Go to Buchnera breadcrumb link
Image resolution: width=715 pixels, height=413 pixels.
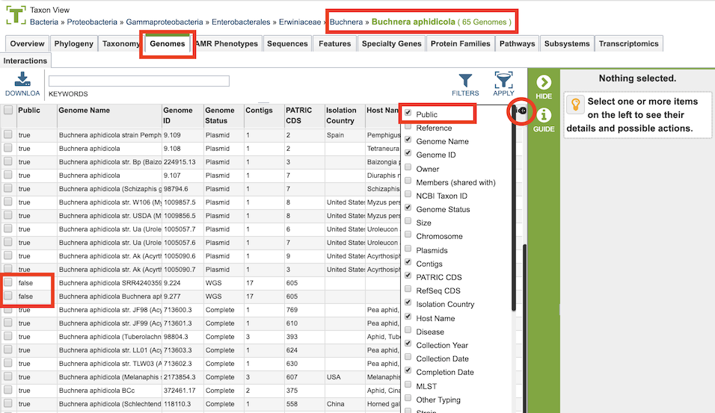click(346, 22)
